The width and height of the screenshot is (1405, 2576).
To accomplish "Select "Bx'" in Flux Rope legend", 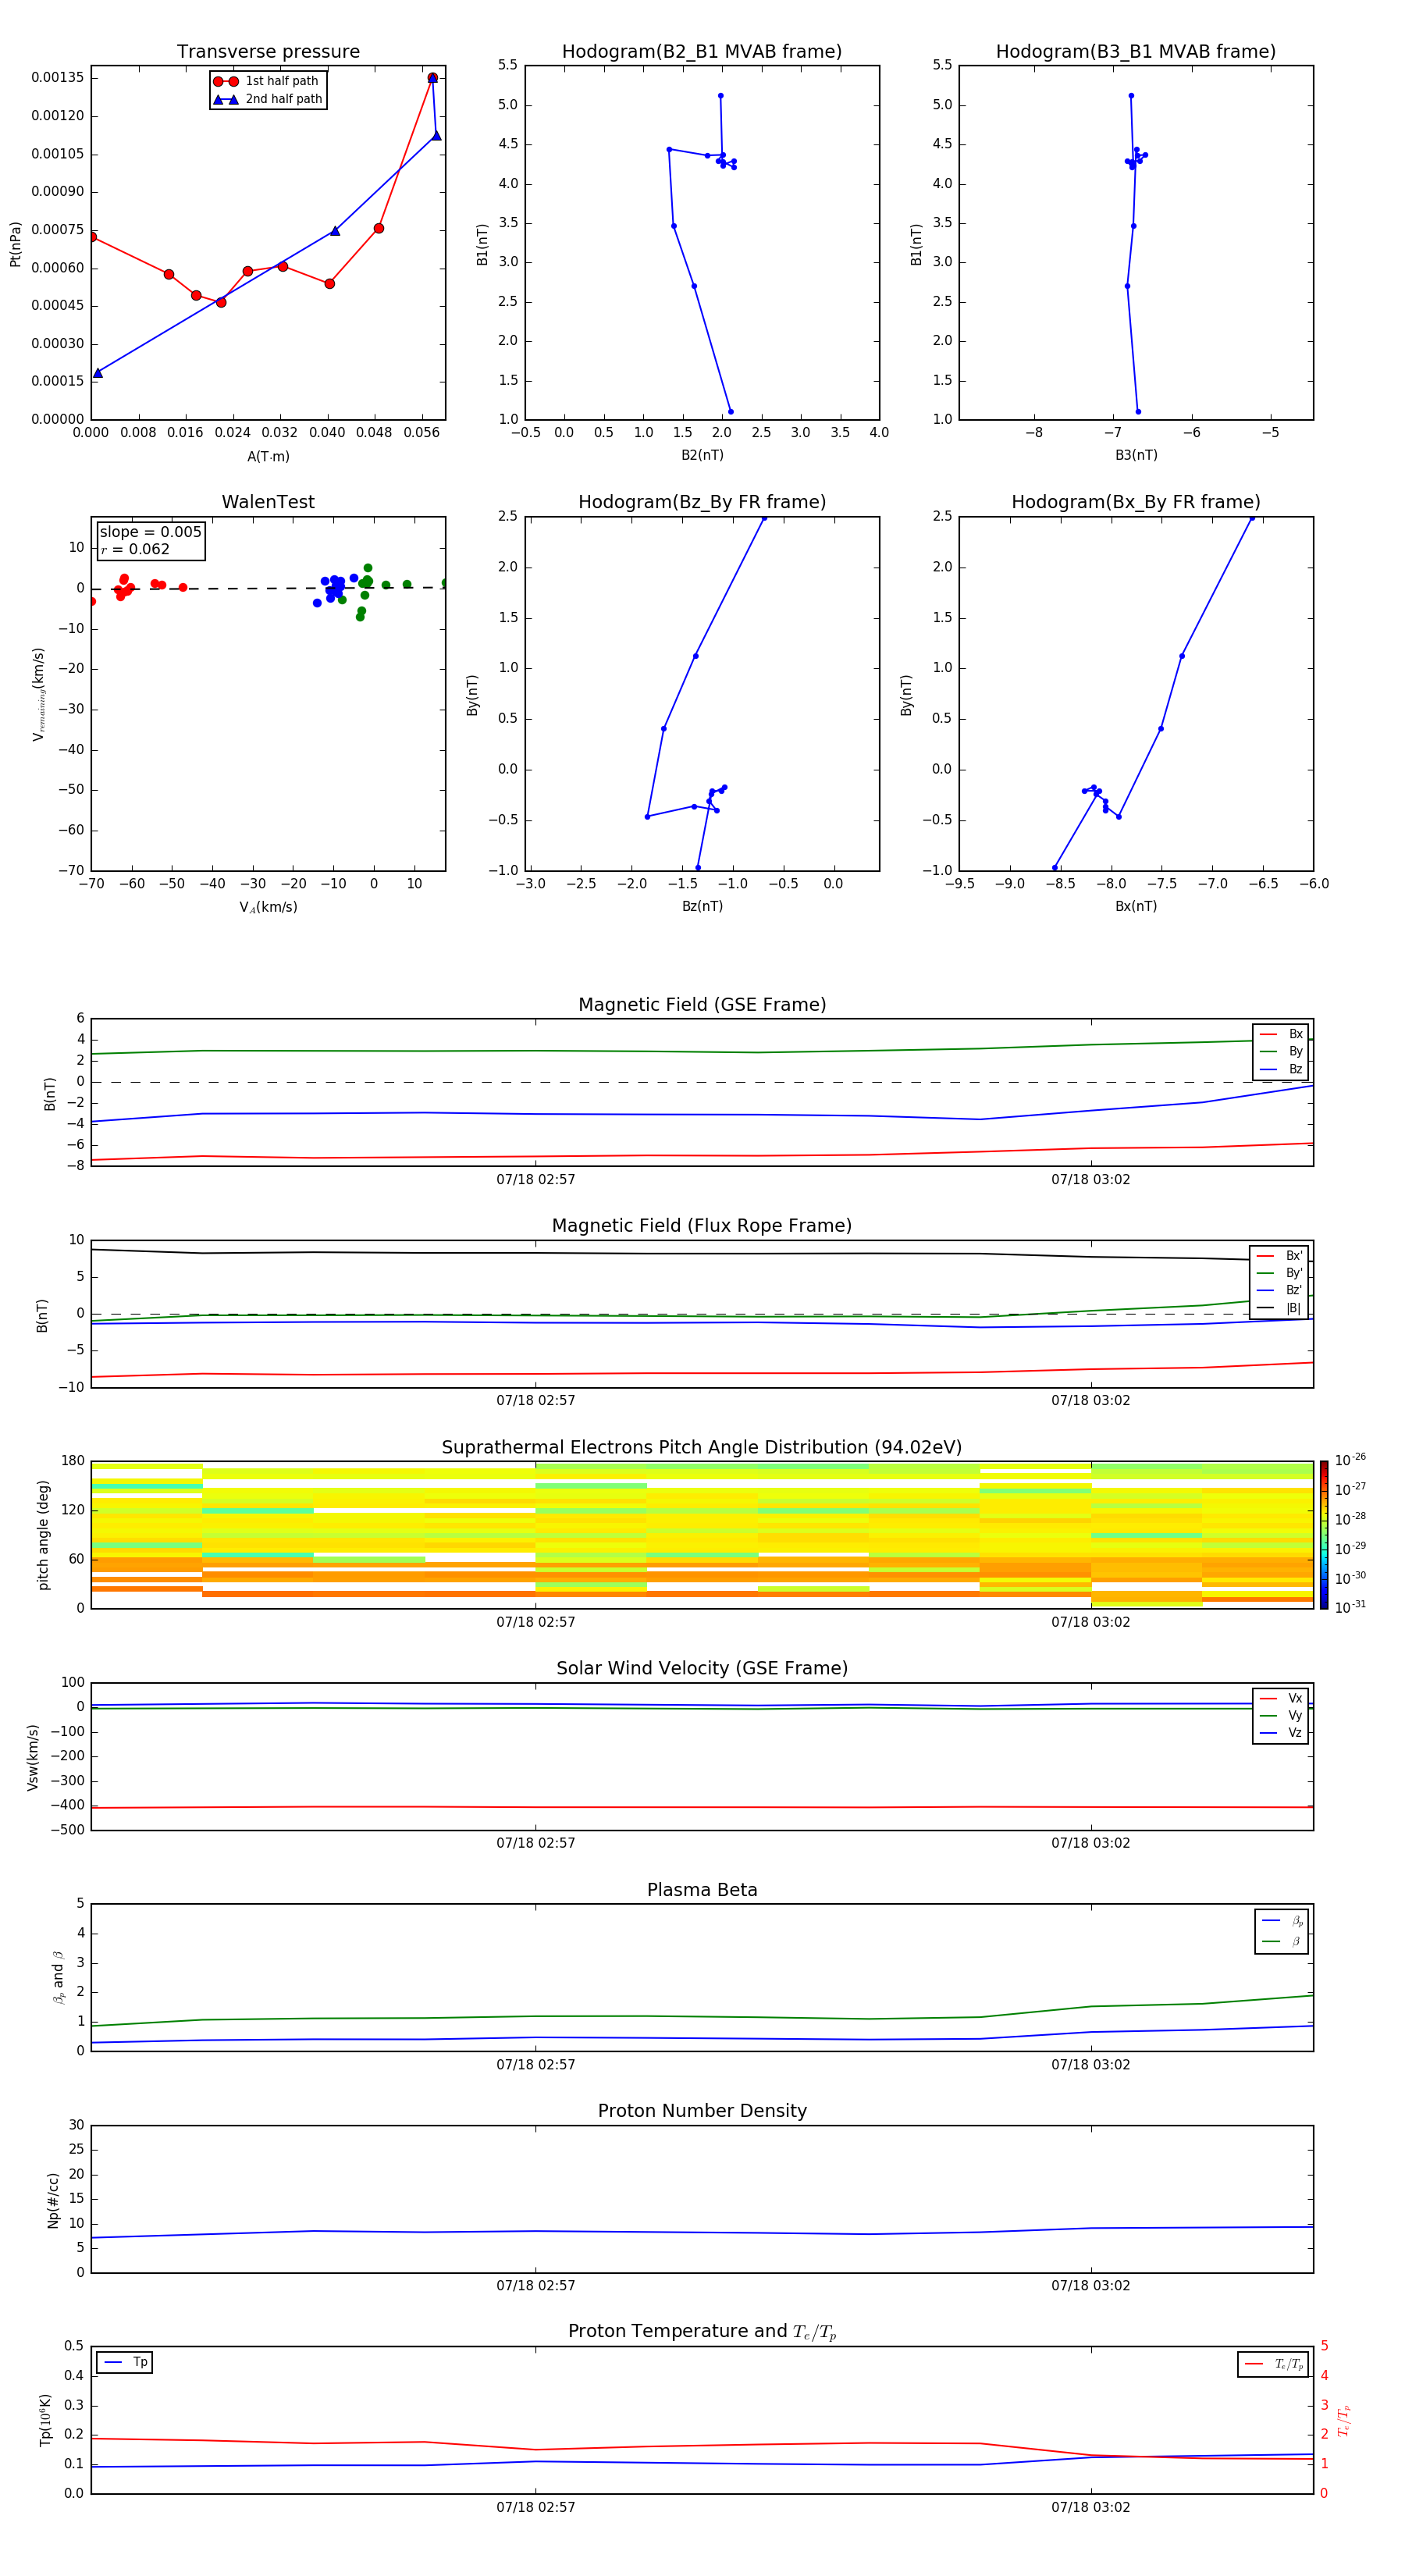I will click(1280, 1256).
